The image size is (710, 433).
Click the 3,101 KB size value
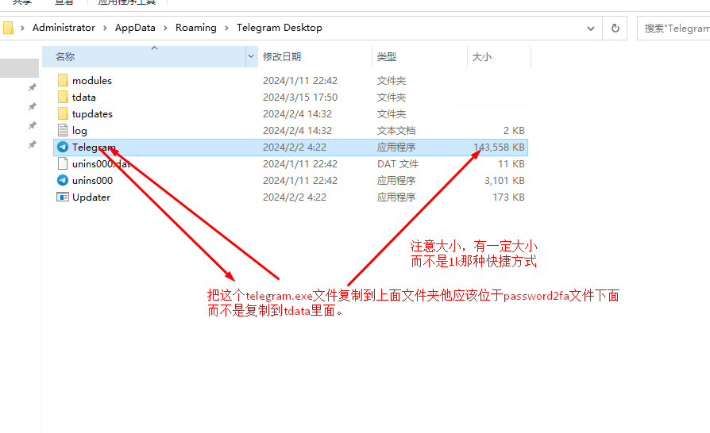point(504,180)
